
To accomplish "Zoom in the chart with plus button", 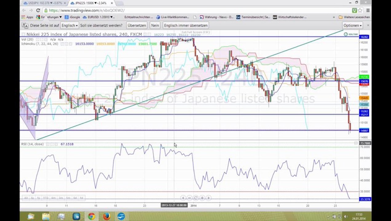I will (x=202, y=198).
